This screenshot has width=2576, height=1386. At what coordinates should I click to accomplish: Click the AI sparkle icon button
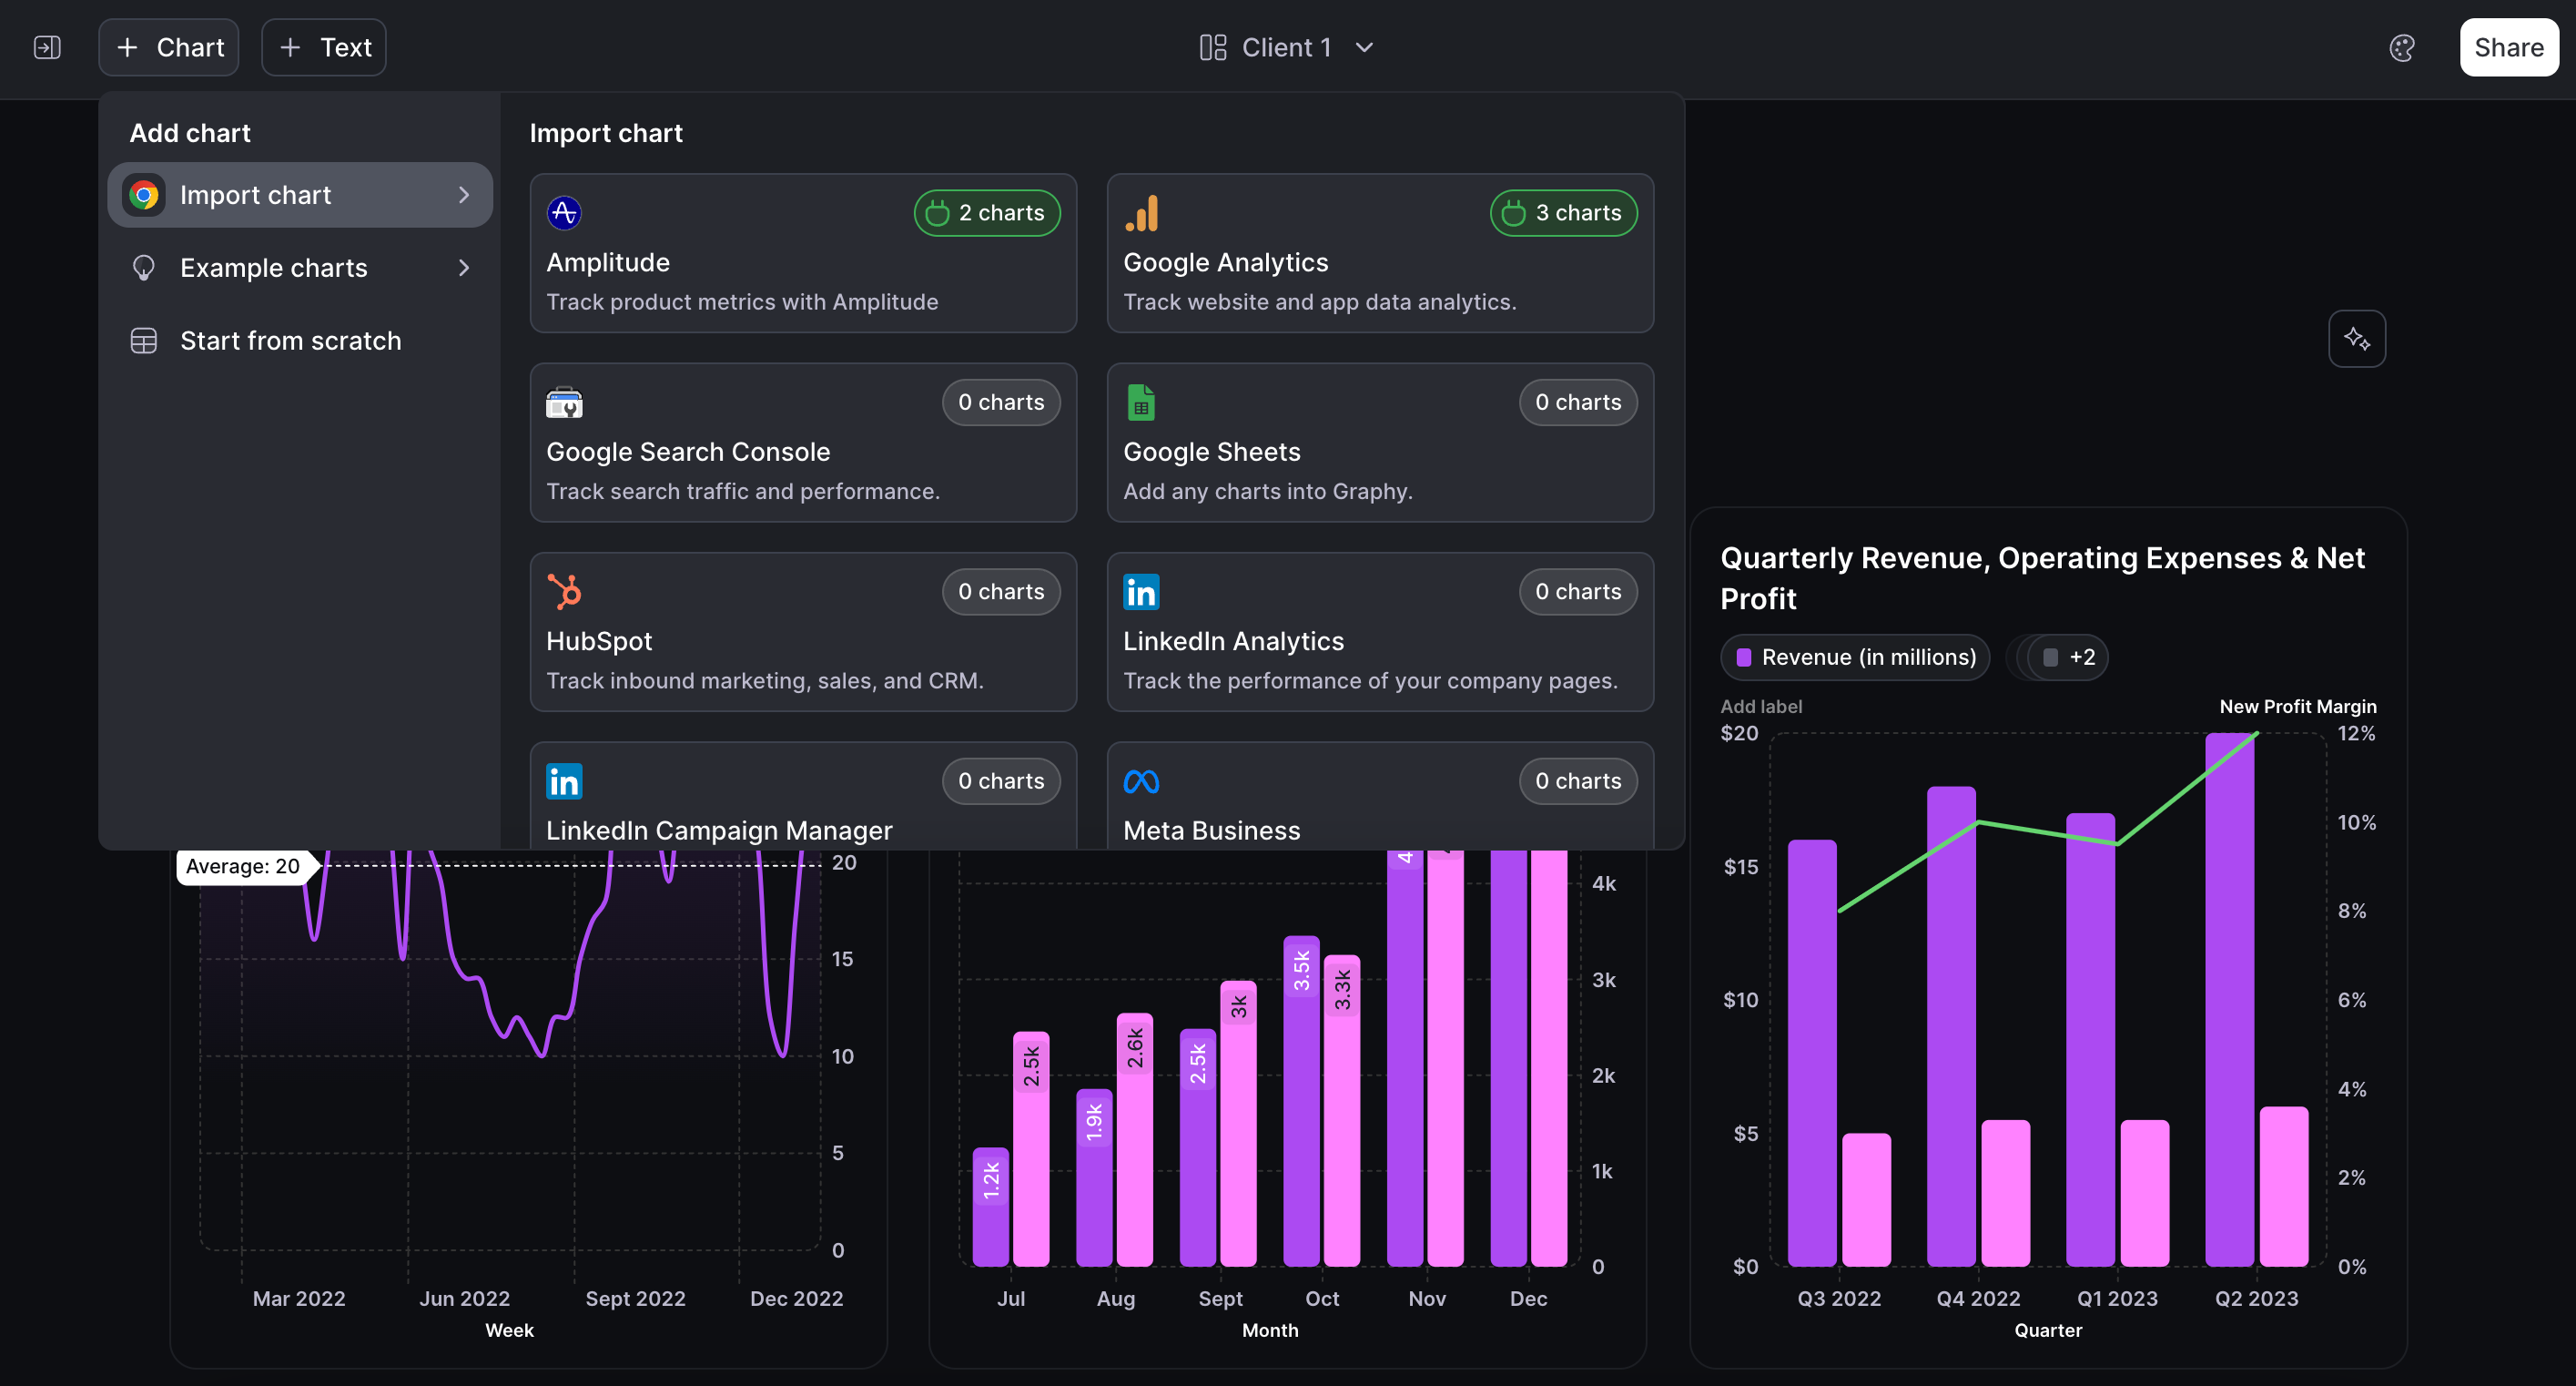tap(2356, 338)
